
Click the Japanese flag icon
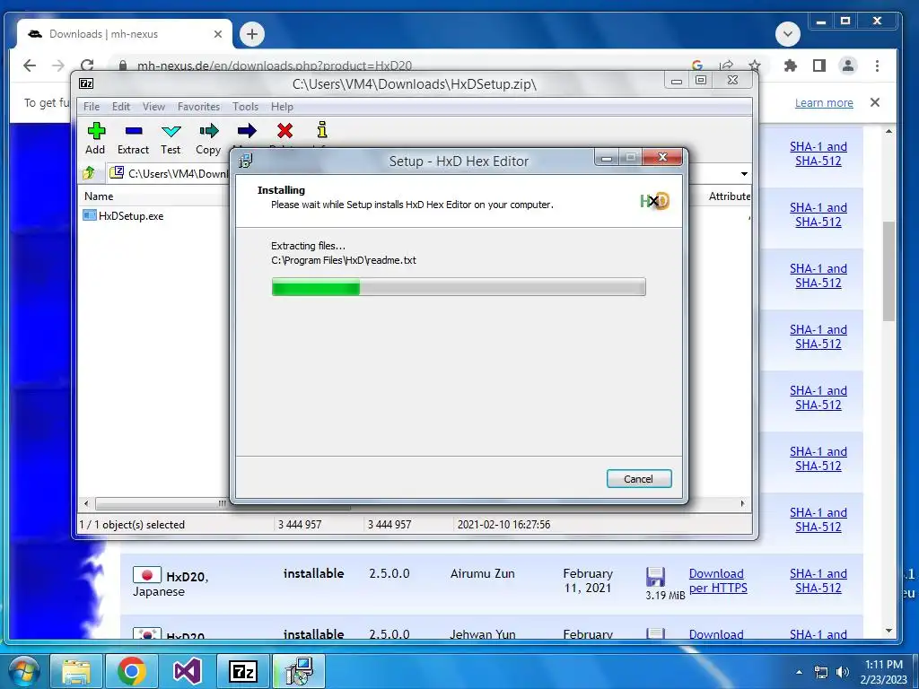coord(147,575)
